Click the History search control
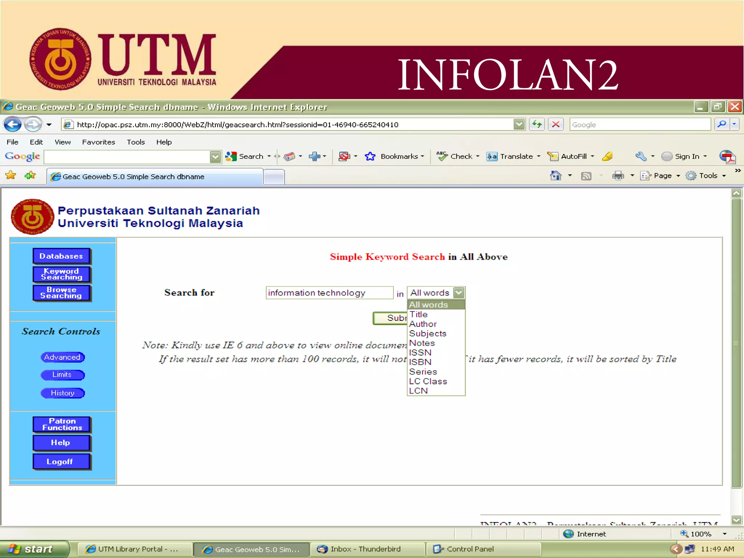The width and height of the screenshot is (744, 558). point(62,393)
